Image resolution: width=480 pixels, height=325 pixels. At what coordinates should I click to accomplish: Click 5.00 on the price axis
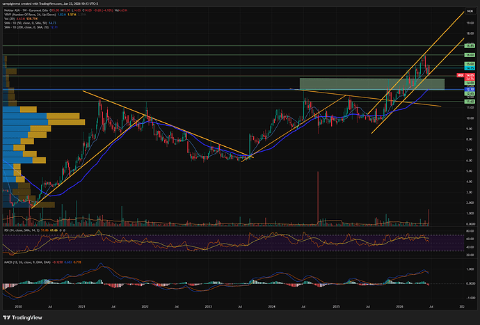(470, 171)
